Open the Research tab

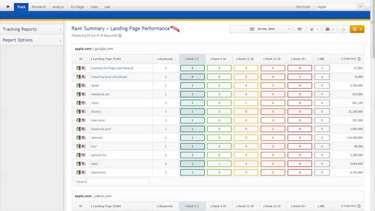[x=39, y=7]
